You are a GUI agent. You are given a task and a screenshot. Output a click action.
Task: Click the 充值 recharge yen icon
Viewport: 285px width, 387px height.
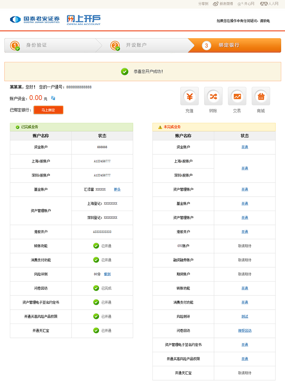coord(190,96)
